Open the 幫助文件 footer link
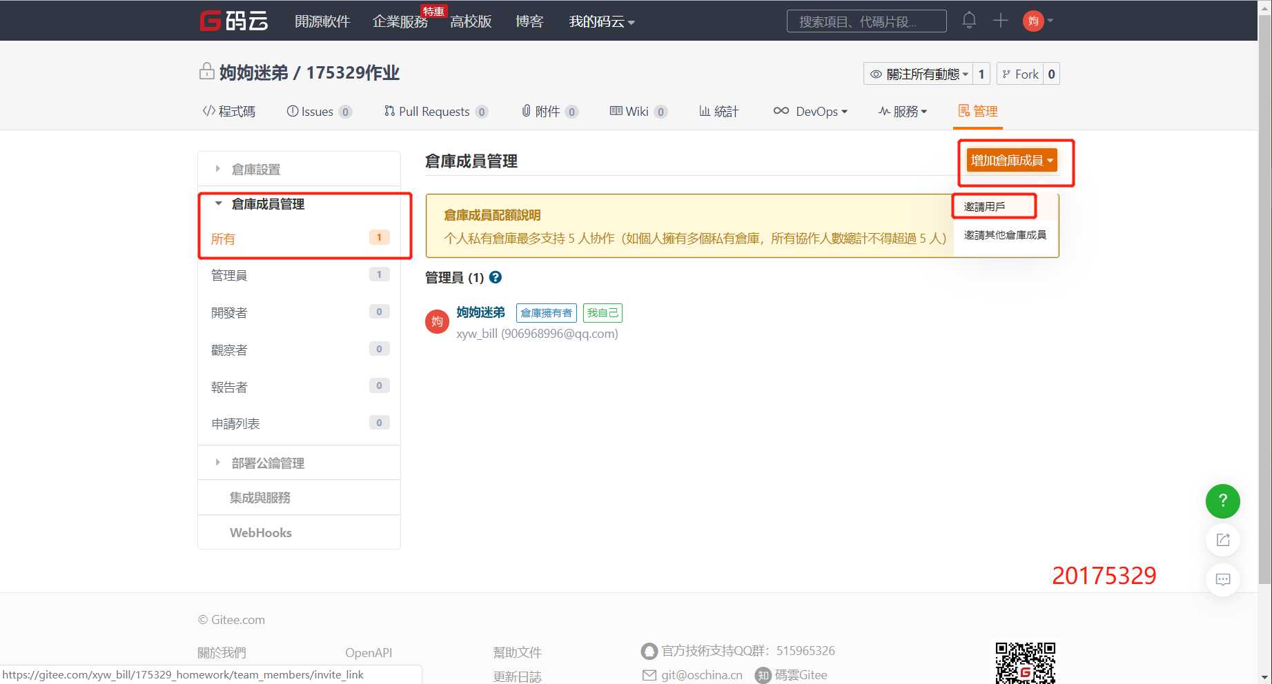Viewport: 1272px width, 684px height. [517, 652]
